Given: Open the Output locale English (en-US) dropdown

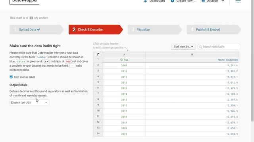Looking at the screenshot, I should (29, 103).
